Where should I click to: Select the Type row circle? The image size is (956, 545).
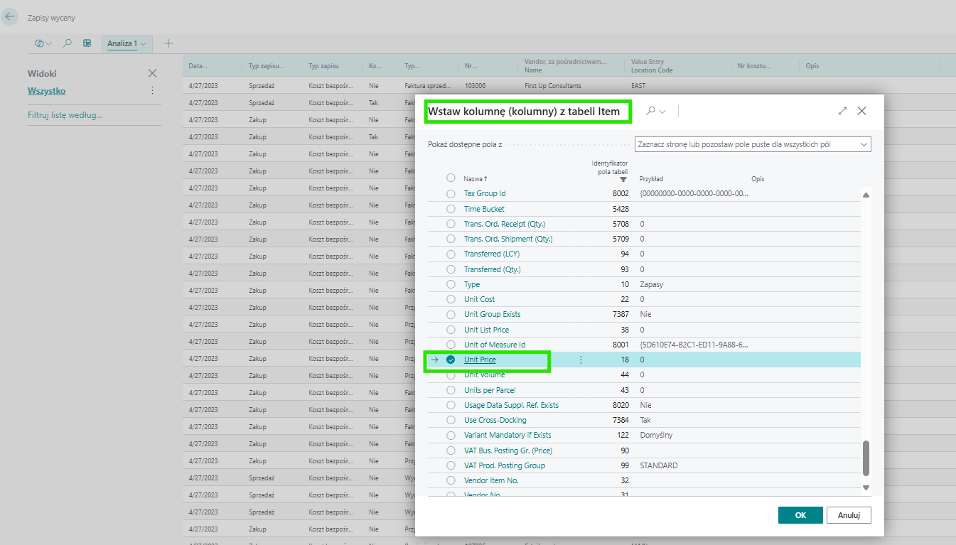coord(451,284)
